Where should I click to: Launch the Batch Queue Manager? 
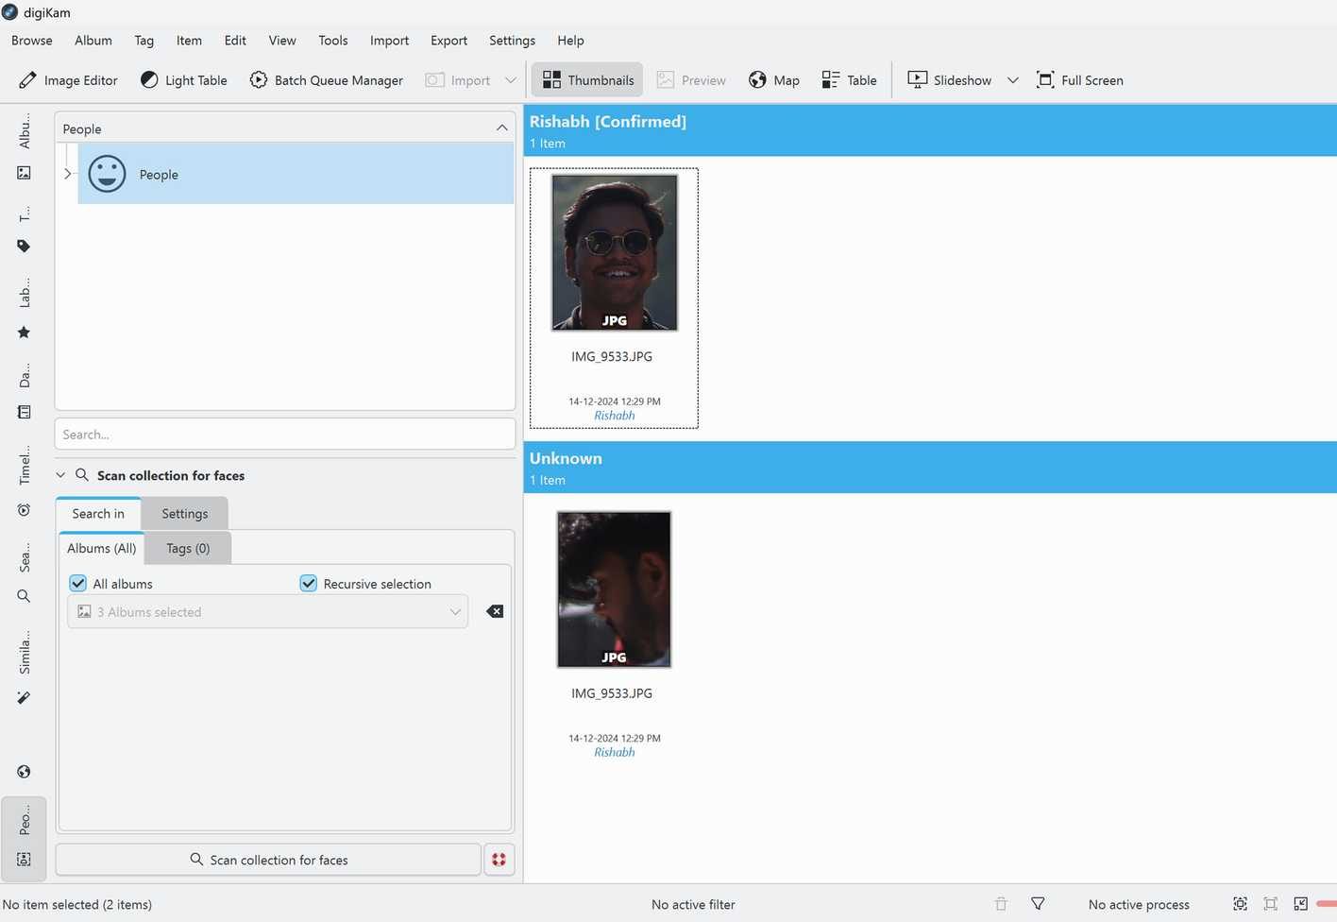[326, 79]
